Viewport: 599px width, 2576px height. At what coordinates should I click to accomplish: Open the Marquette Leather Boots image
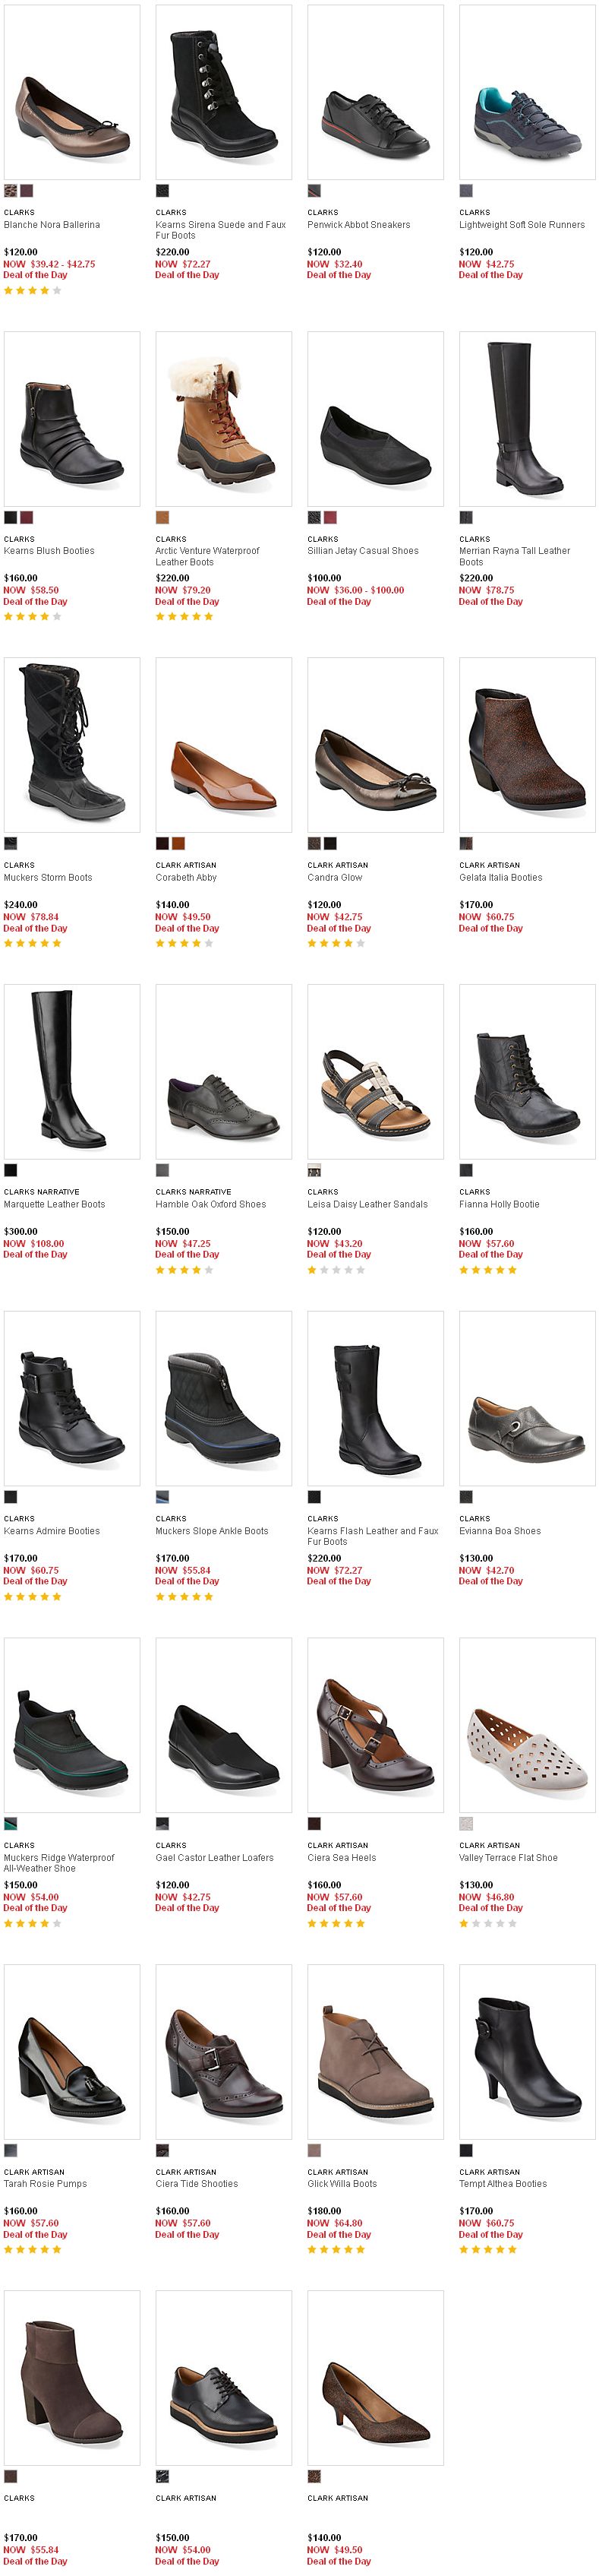click(x=72, y=1071)
